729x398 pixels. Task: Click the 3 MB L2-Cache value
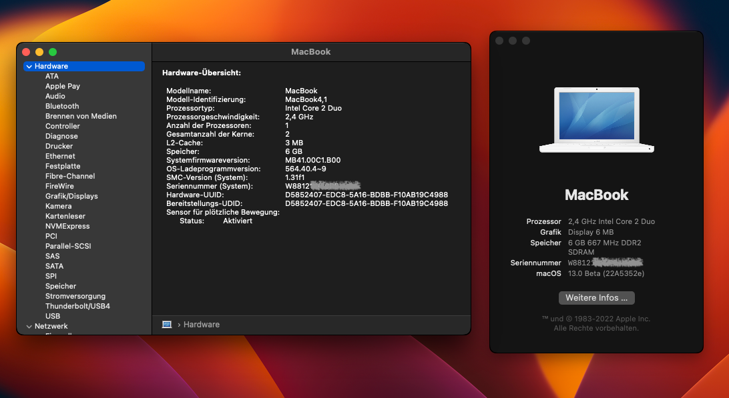(x=294, y=143)
